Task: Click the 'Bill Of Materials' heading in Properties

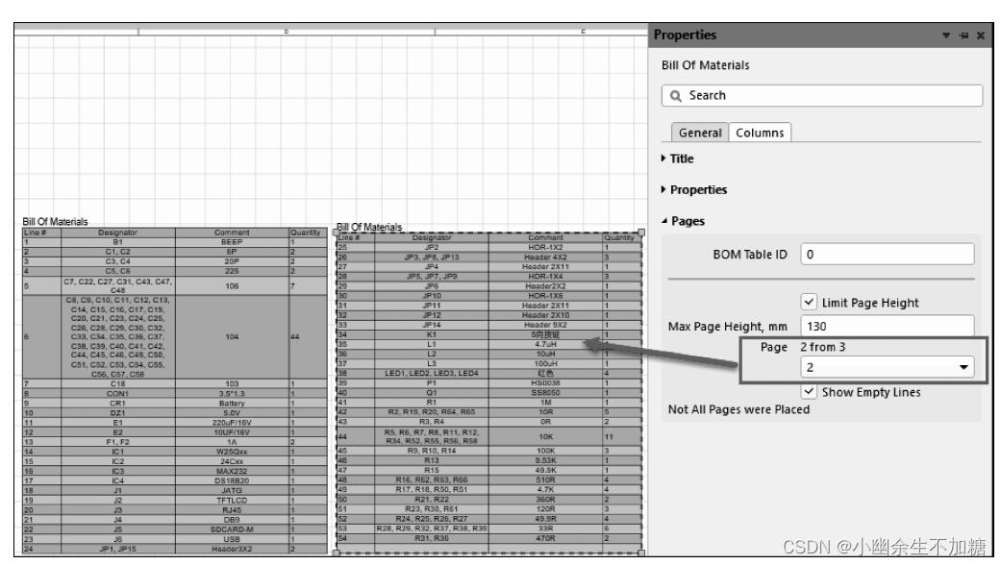Action: point(706,65)
